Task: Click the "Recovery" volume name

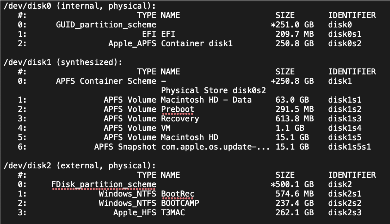Action: tap(180, 119)
